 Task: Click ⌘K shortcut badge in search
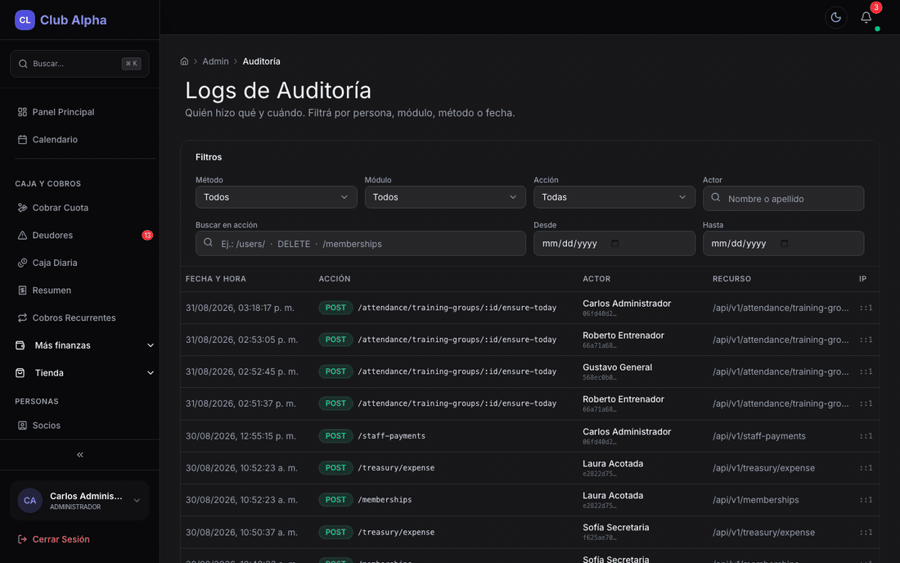[x=132, y=64]
